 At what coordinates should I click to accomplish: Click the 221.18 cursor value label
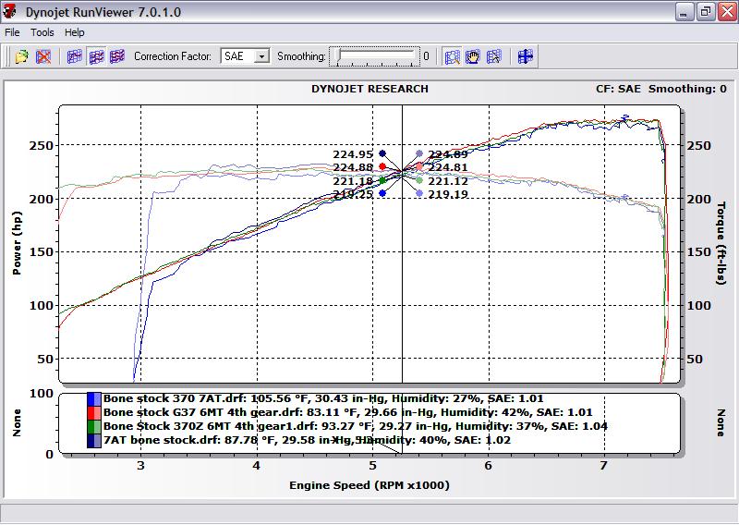tap(353, 180)
